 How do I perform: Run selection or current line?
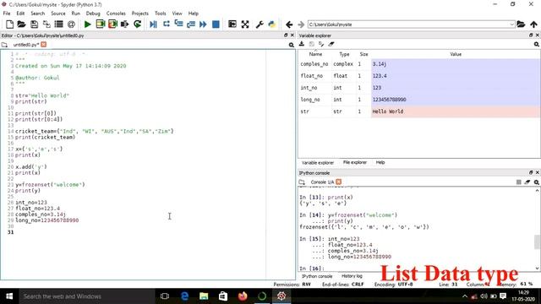tap(124, 24)
